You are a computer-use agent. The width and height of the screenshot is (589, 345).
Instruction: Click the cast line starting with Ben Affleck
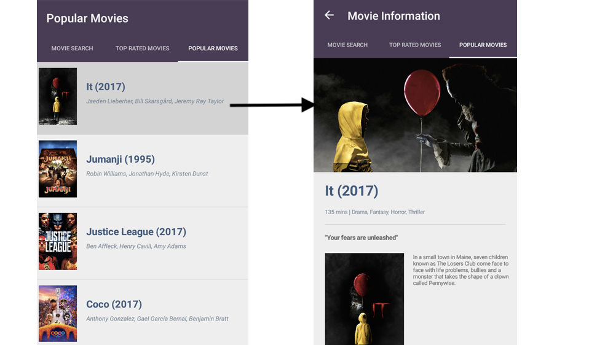tap(136, 246)
